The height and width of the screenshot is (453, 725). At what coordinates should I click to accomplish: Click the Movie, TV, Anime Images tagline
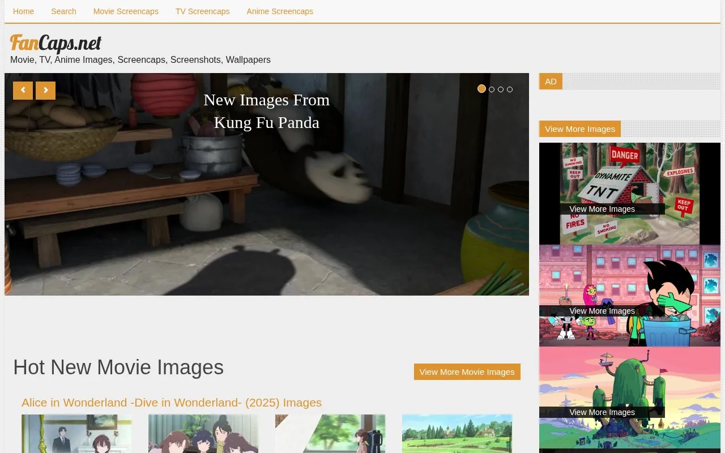pos(140,60)
